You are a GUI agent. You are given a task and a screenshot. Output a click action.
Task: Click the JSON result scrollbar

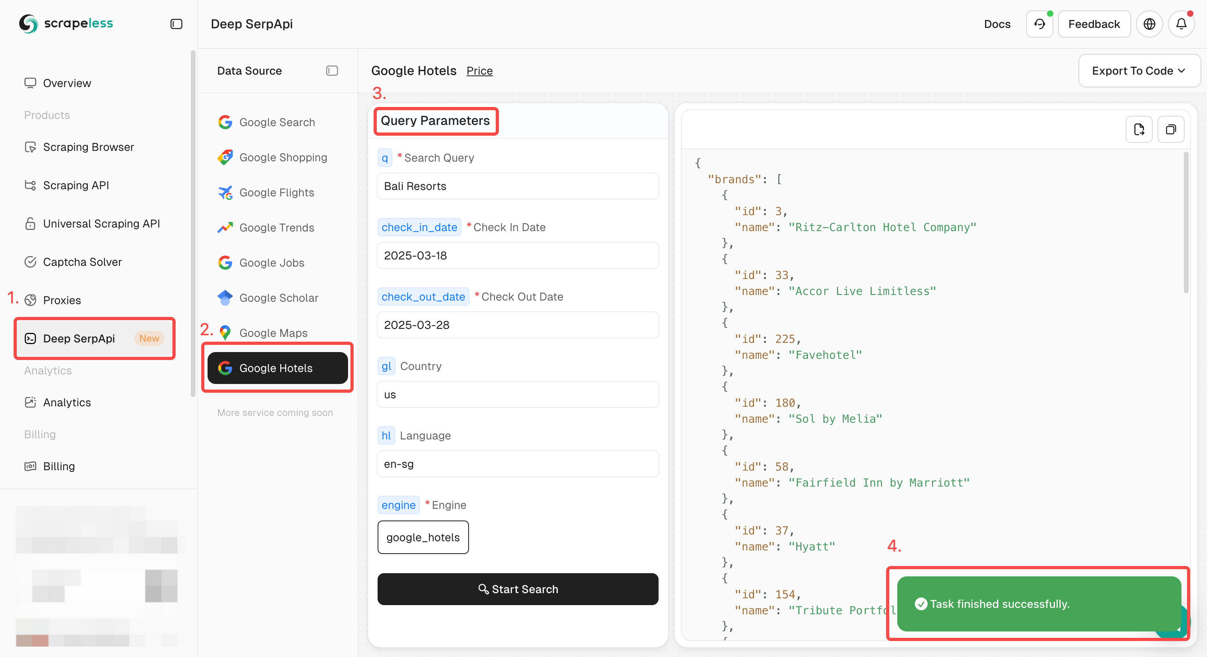pyautogui.click(x=1186, y=223)
